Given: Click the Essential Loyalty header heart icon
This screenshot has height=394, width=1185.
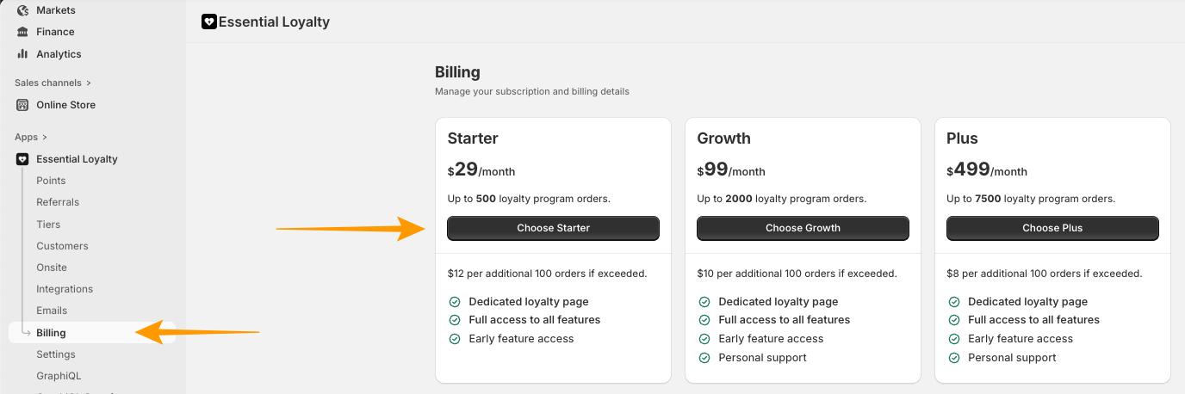Looking at the screenshot, I should pos(208,22).
